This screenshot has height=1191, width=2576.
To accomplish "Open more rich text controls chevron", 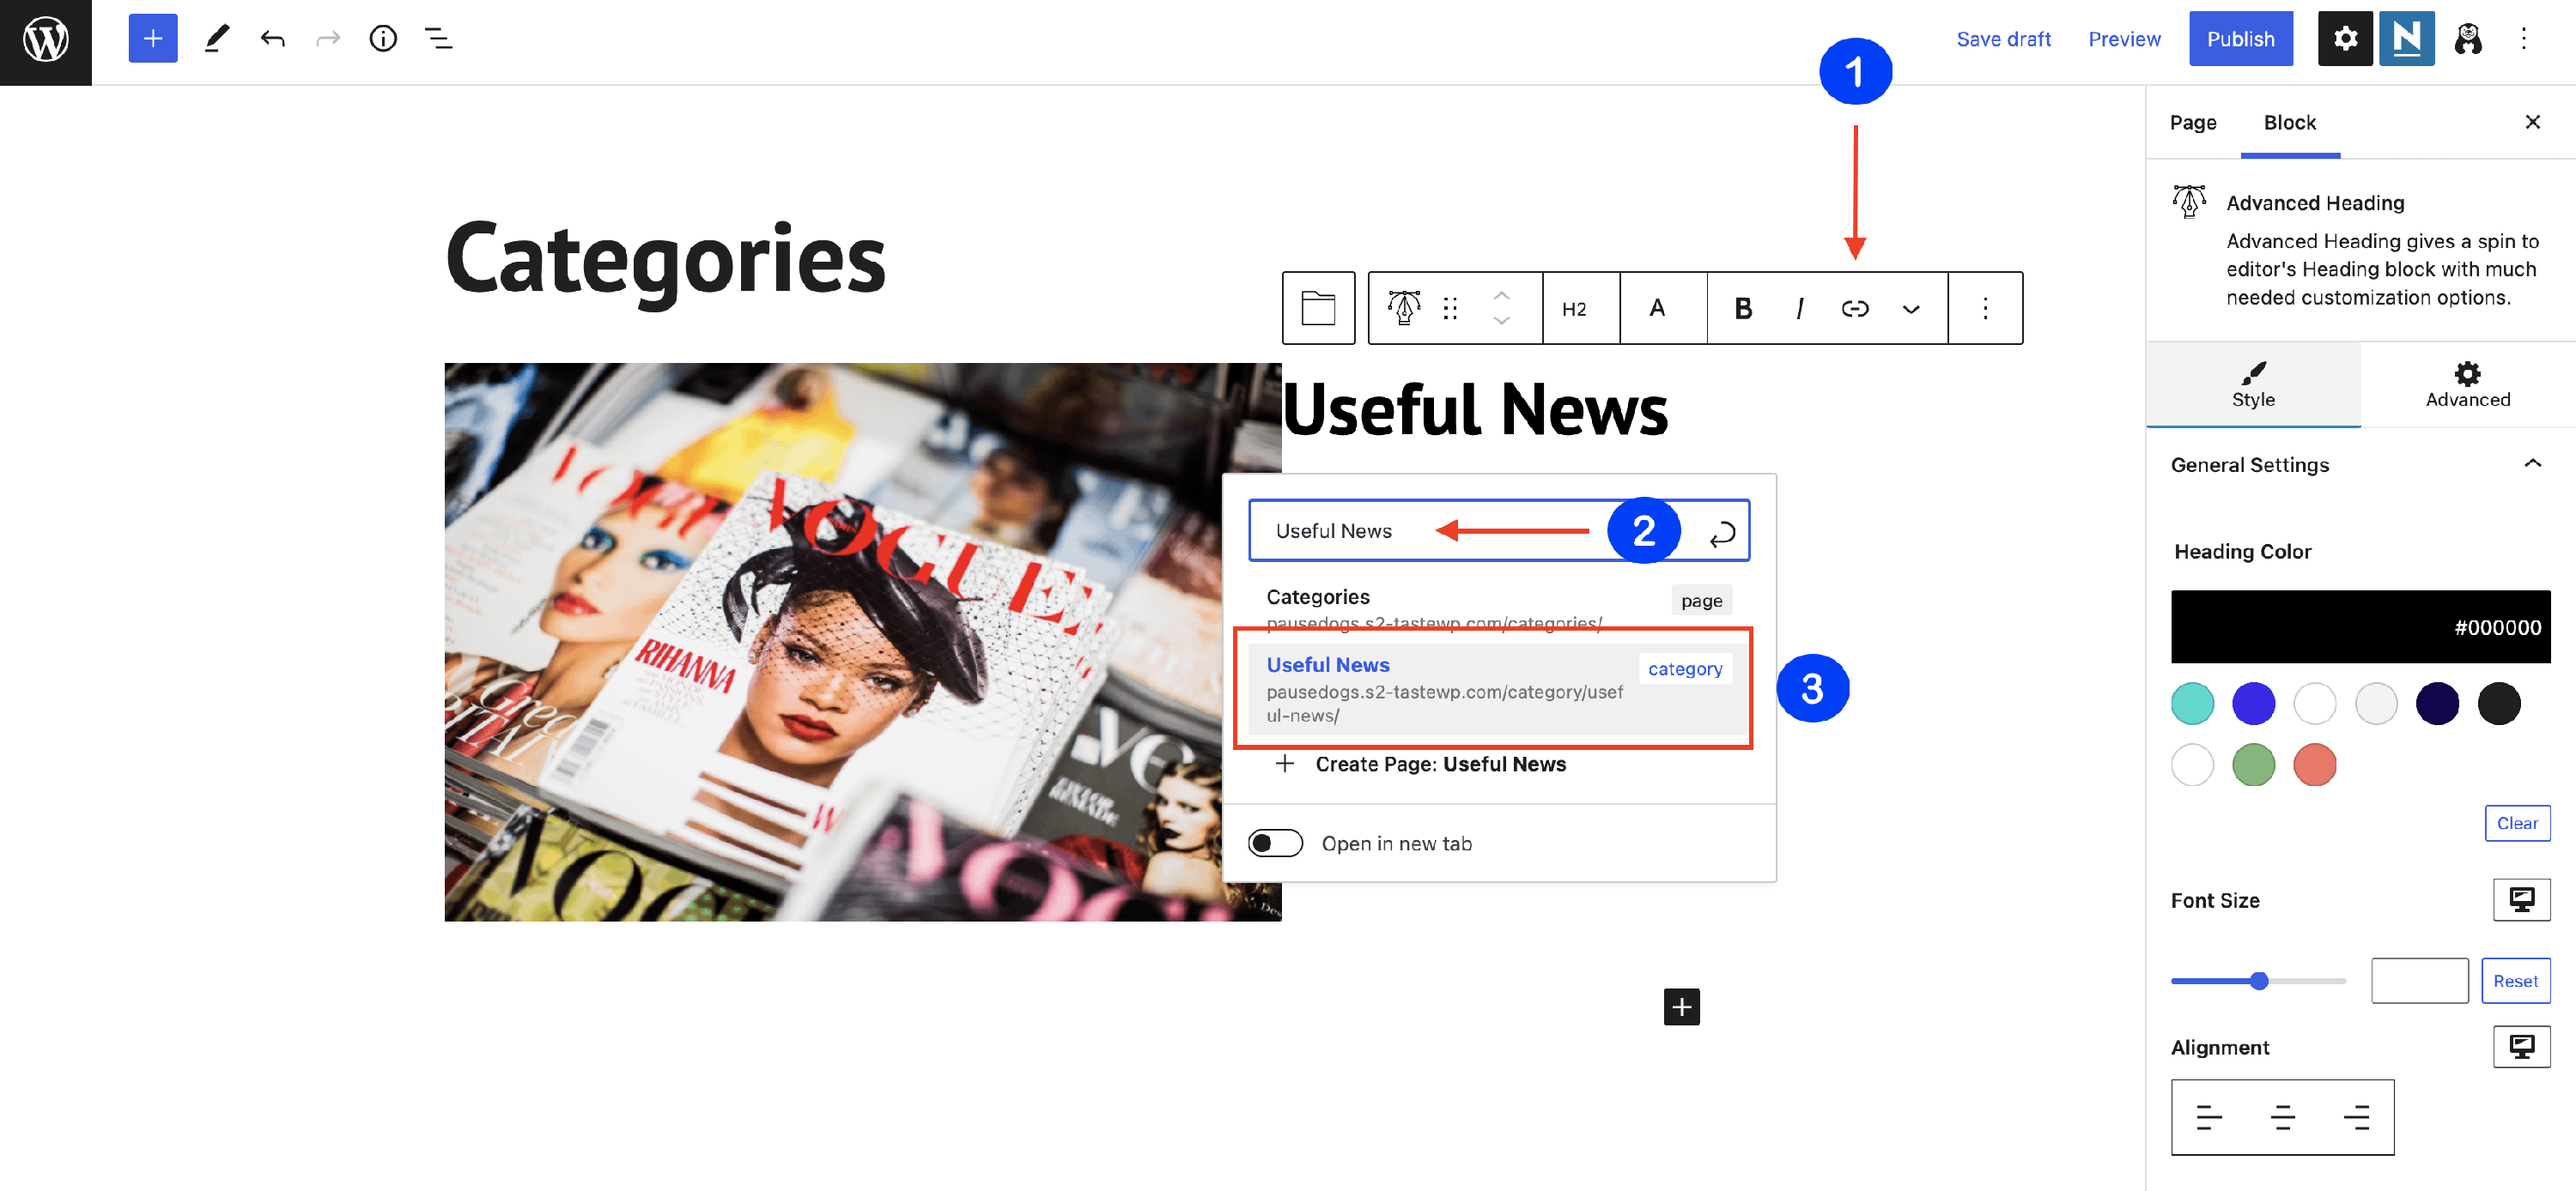I will pos(1910,309).
